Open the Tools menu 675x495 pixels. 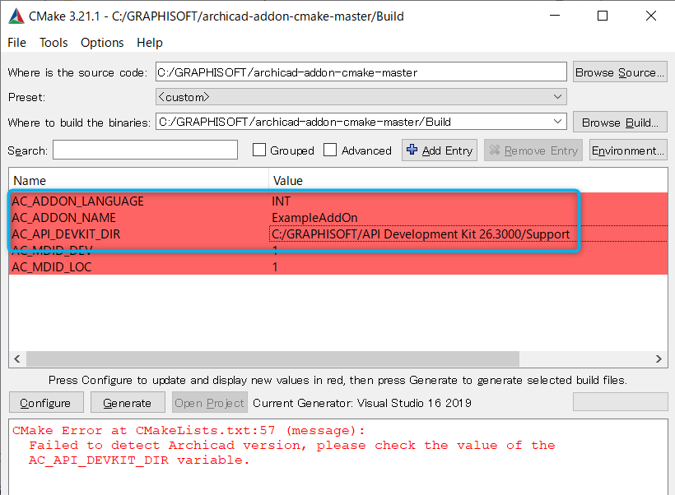53,42
